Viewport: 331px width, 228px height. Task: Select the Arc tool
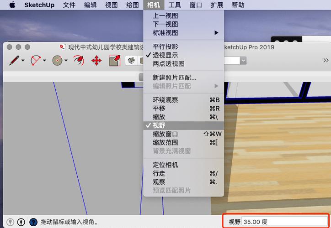pyautogui.click(x=36, y=61)
